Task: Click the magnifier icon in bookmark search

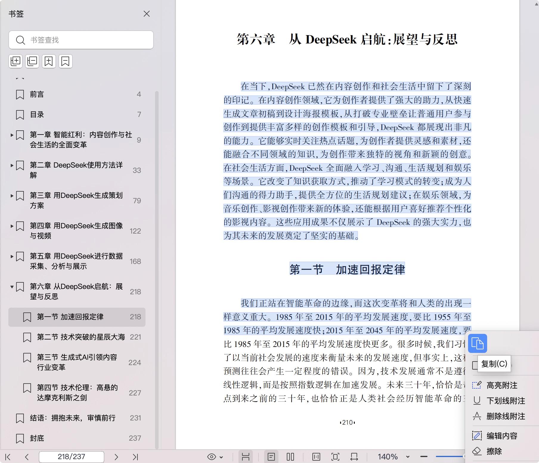Action: [20, 40]
